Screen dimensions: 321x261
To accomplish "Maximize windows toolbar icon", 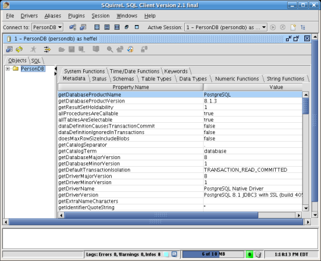I will tap(137, 27).
